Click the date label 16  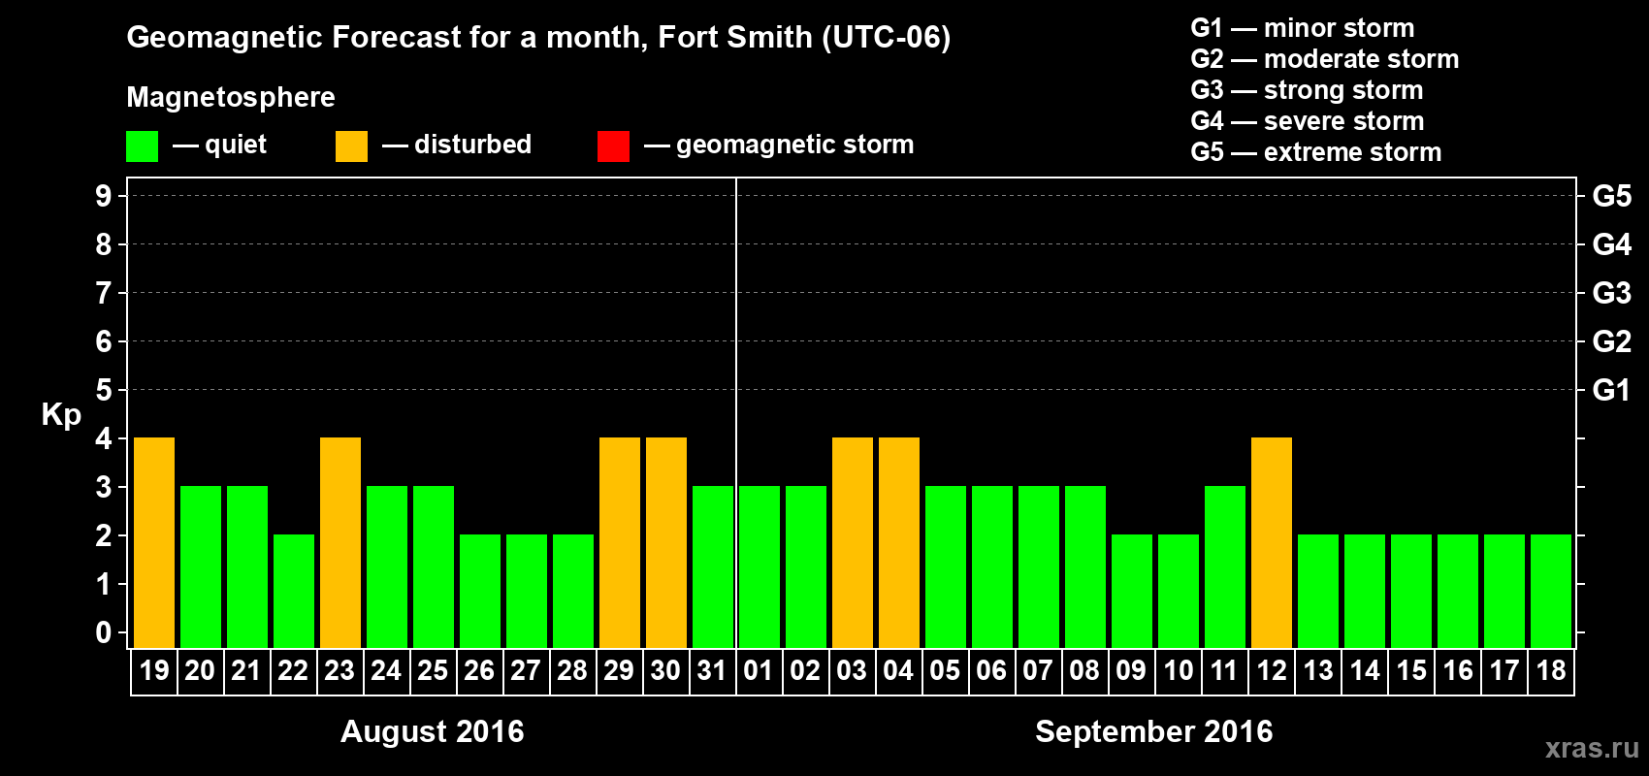point(1458,670)
